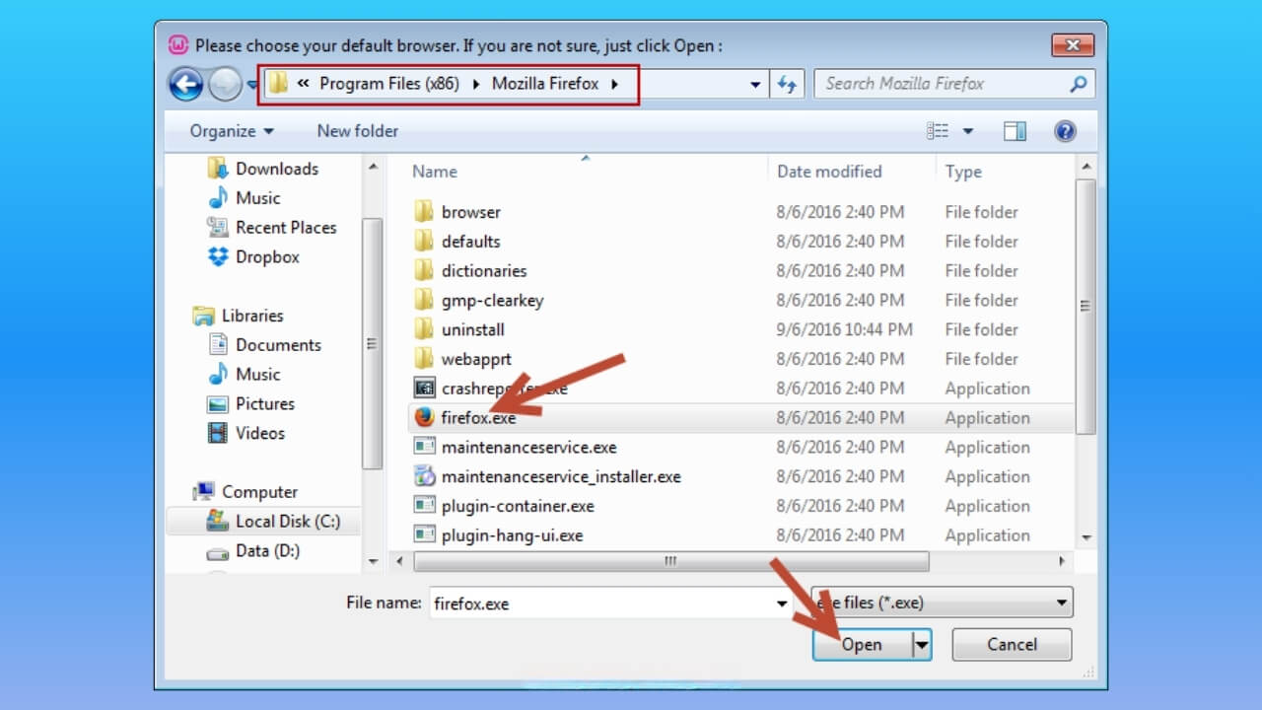Select Data (D:) drive

(x=267, y=550)
